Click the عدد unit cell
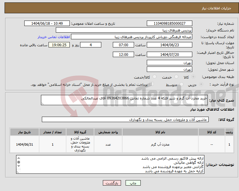 [108, 144]
